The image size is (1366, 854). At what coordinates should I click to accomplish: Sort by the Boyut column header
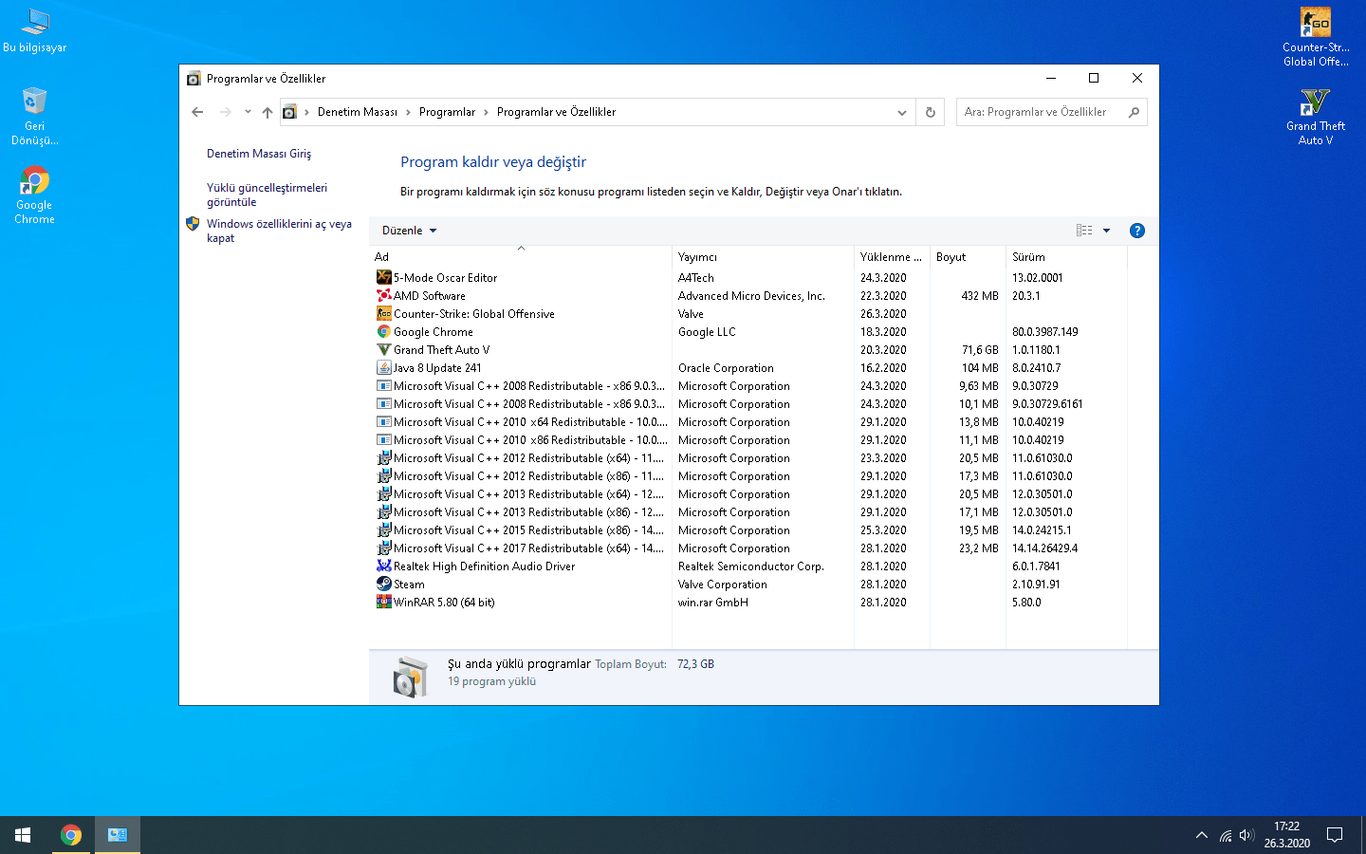point(968,257)
